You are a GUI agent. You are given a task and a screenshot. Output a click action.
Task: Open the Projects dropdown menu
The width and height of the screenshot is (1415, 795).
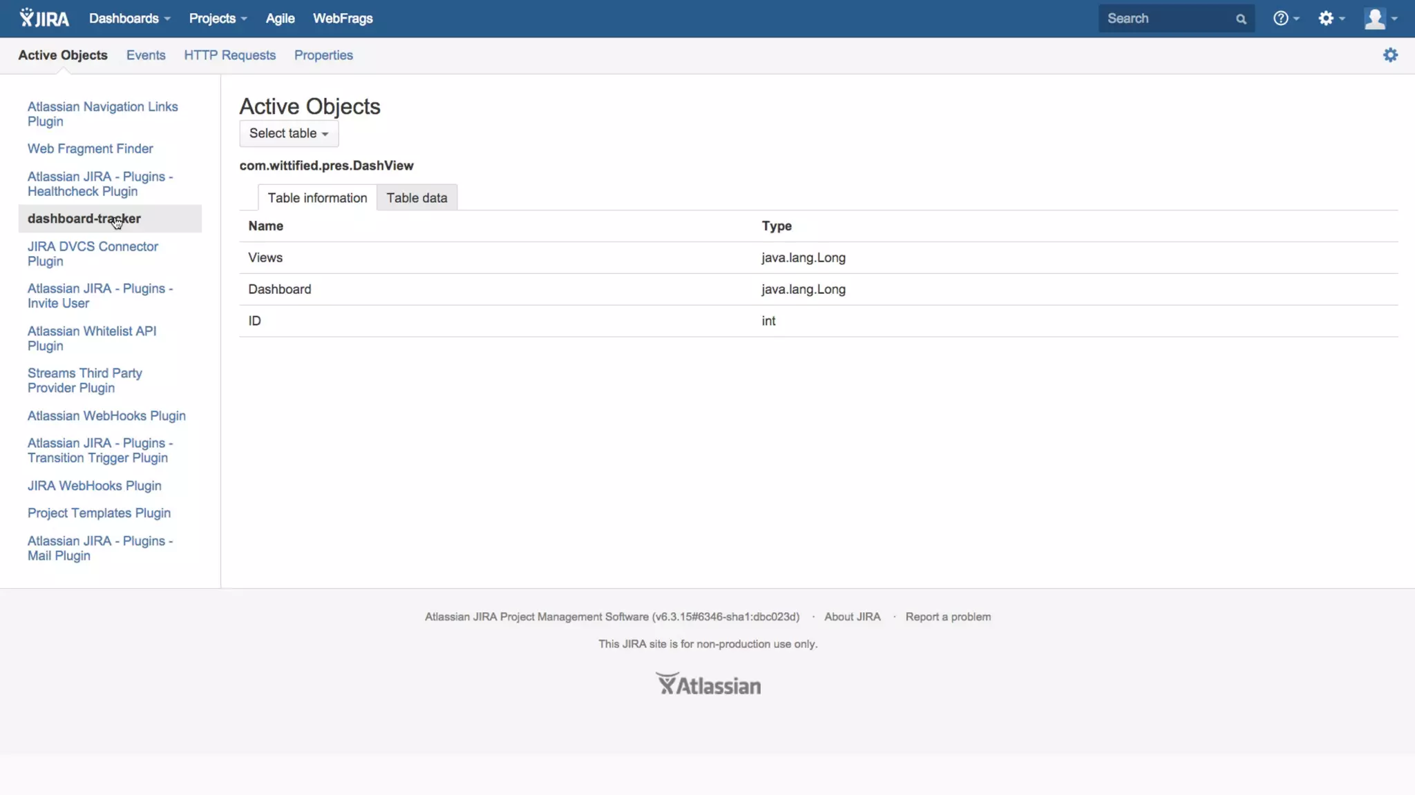[x=218, y=19]
